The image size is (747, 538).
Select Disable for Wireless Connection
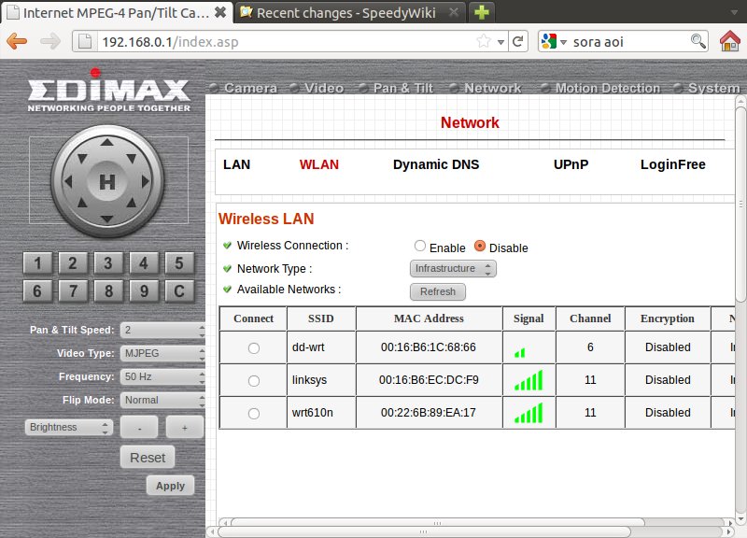click(480, 247)
